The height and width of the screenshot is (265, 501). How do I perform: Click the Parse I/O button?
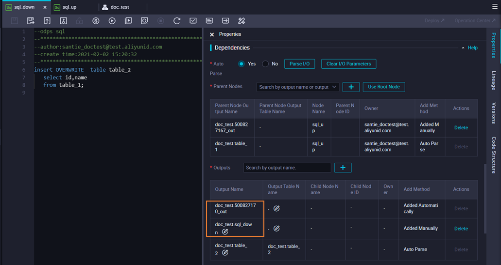coord(299,63)
